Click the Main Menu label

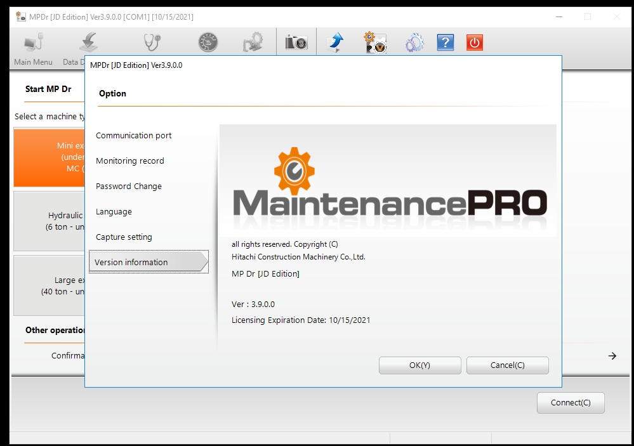tap(33, 62)
